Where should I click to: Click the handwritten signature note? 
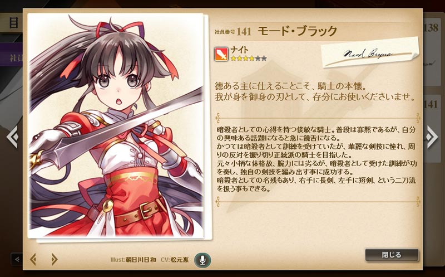[x=370, y=53]
